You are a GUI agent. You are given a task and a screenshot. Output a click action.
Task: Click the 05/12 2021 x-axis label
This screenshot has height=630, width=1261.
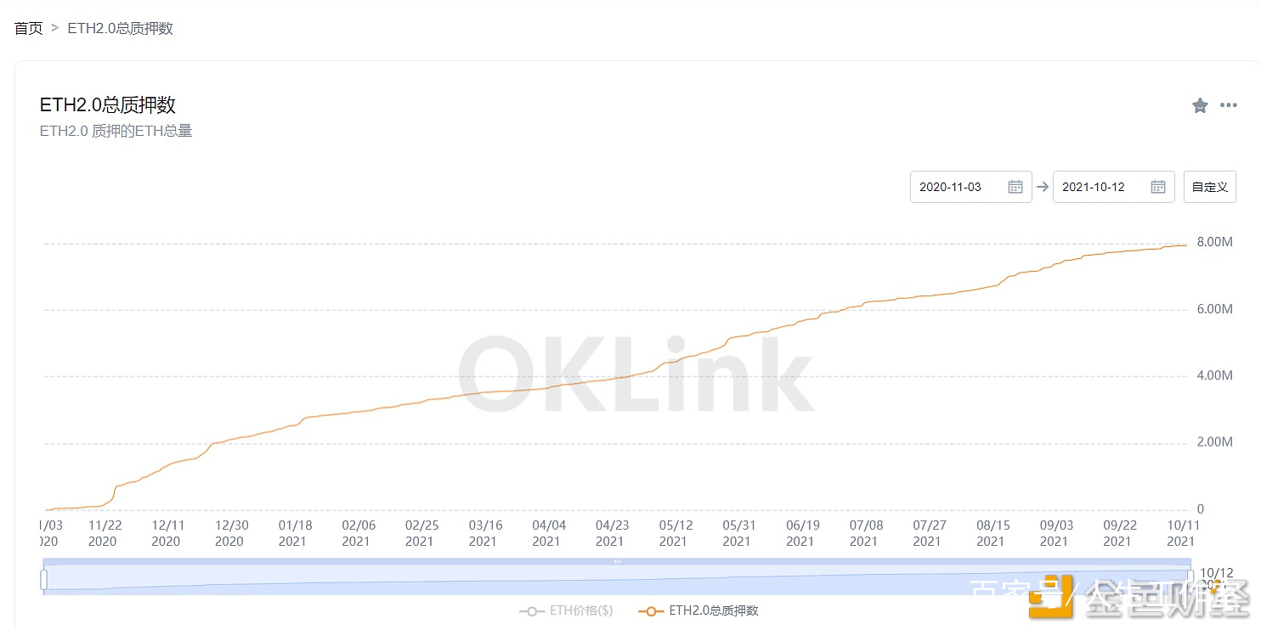click(x=675, y=533)
